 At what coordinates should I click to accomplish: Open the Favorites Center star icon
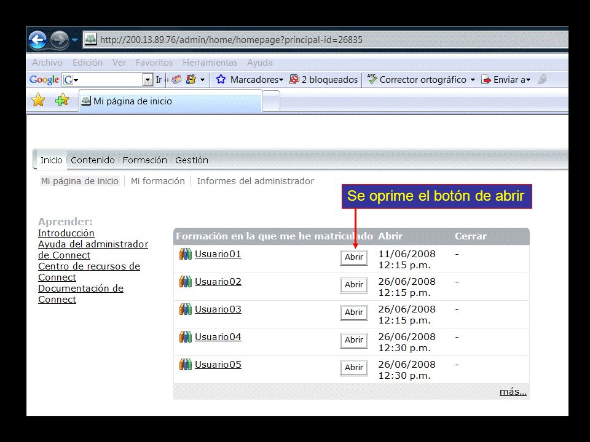38,100
